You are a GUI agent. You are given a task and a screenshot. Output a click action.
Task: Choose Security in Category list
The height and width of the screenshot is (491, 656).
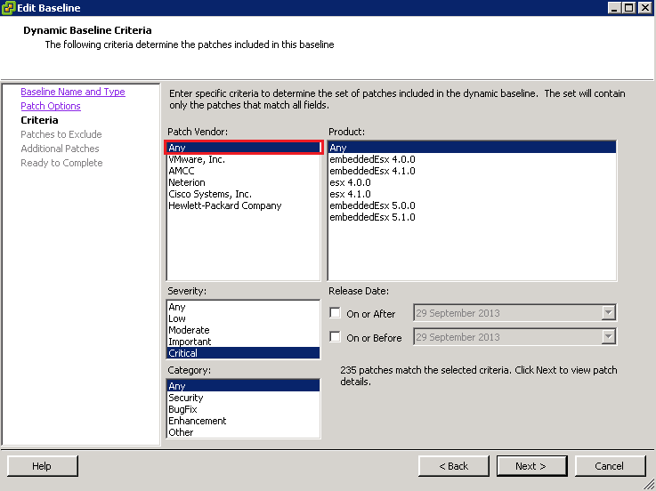(x=185, y=398)
